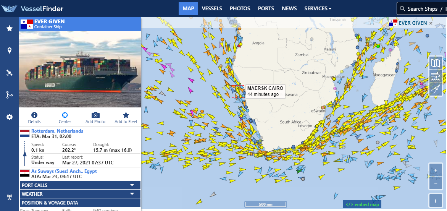Click the Container Ship type text
The height and width of the screenshot is (211, 447).
tap(48, 27)
